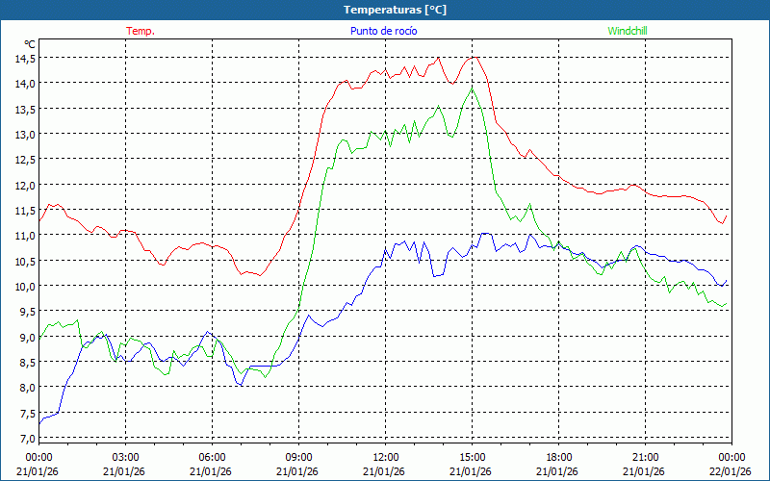Click the 09:00 time axis label
Screen dimensions: 770x481
pos(298,457)
